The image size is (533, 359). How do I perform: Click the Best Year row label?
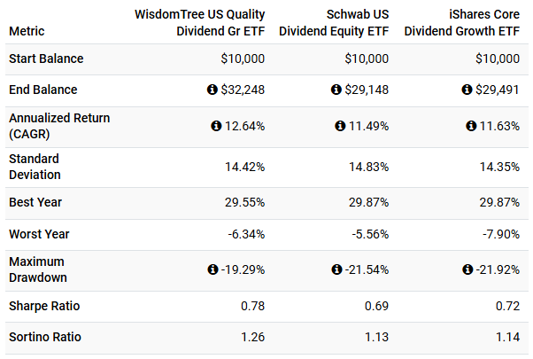(35, 202)
